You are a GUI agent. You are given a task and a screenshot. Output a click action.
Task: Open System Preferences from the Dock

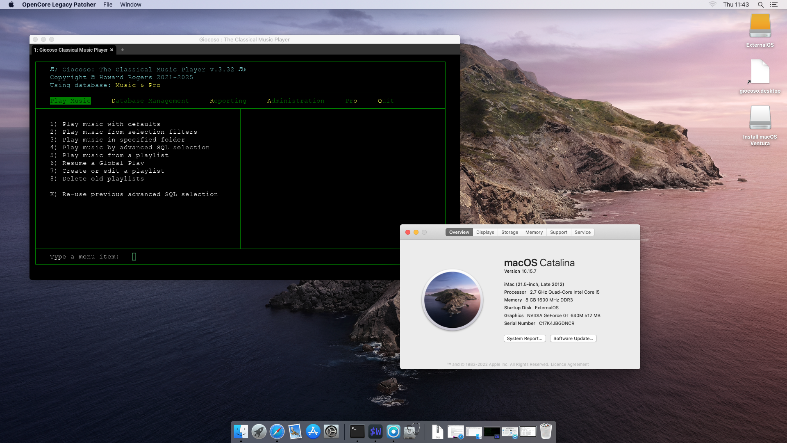tap(331, 432)
